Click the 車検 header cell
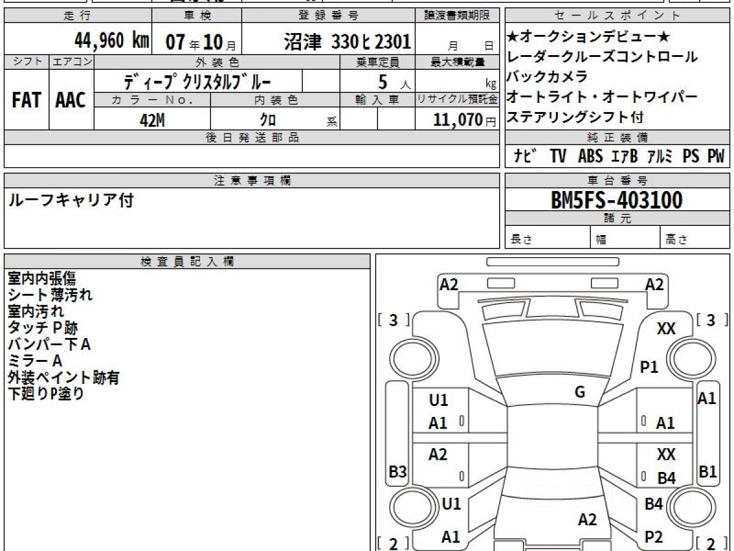The image size is (734, 551). pos(196,16)
